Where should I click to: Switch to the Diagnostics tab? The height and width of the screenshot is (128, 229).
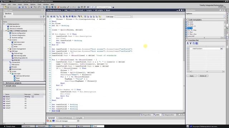tap(168, 115)
